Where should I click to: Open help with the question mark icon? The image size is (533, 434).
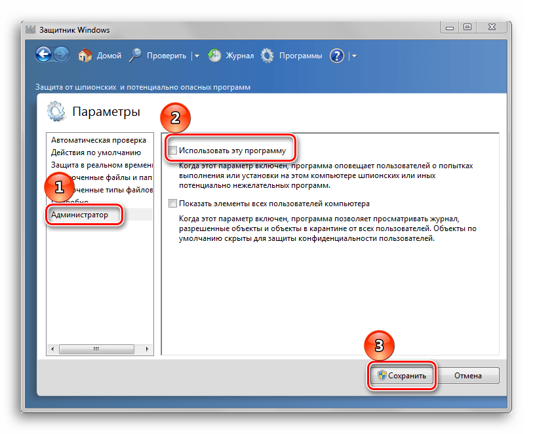pos(337,56)
